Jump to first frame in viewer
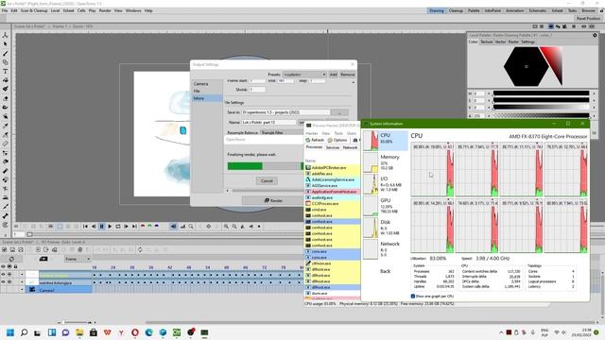 [x=85, y=227]
